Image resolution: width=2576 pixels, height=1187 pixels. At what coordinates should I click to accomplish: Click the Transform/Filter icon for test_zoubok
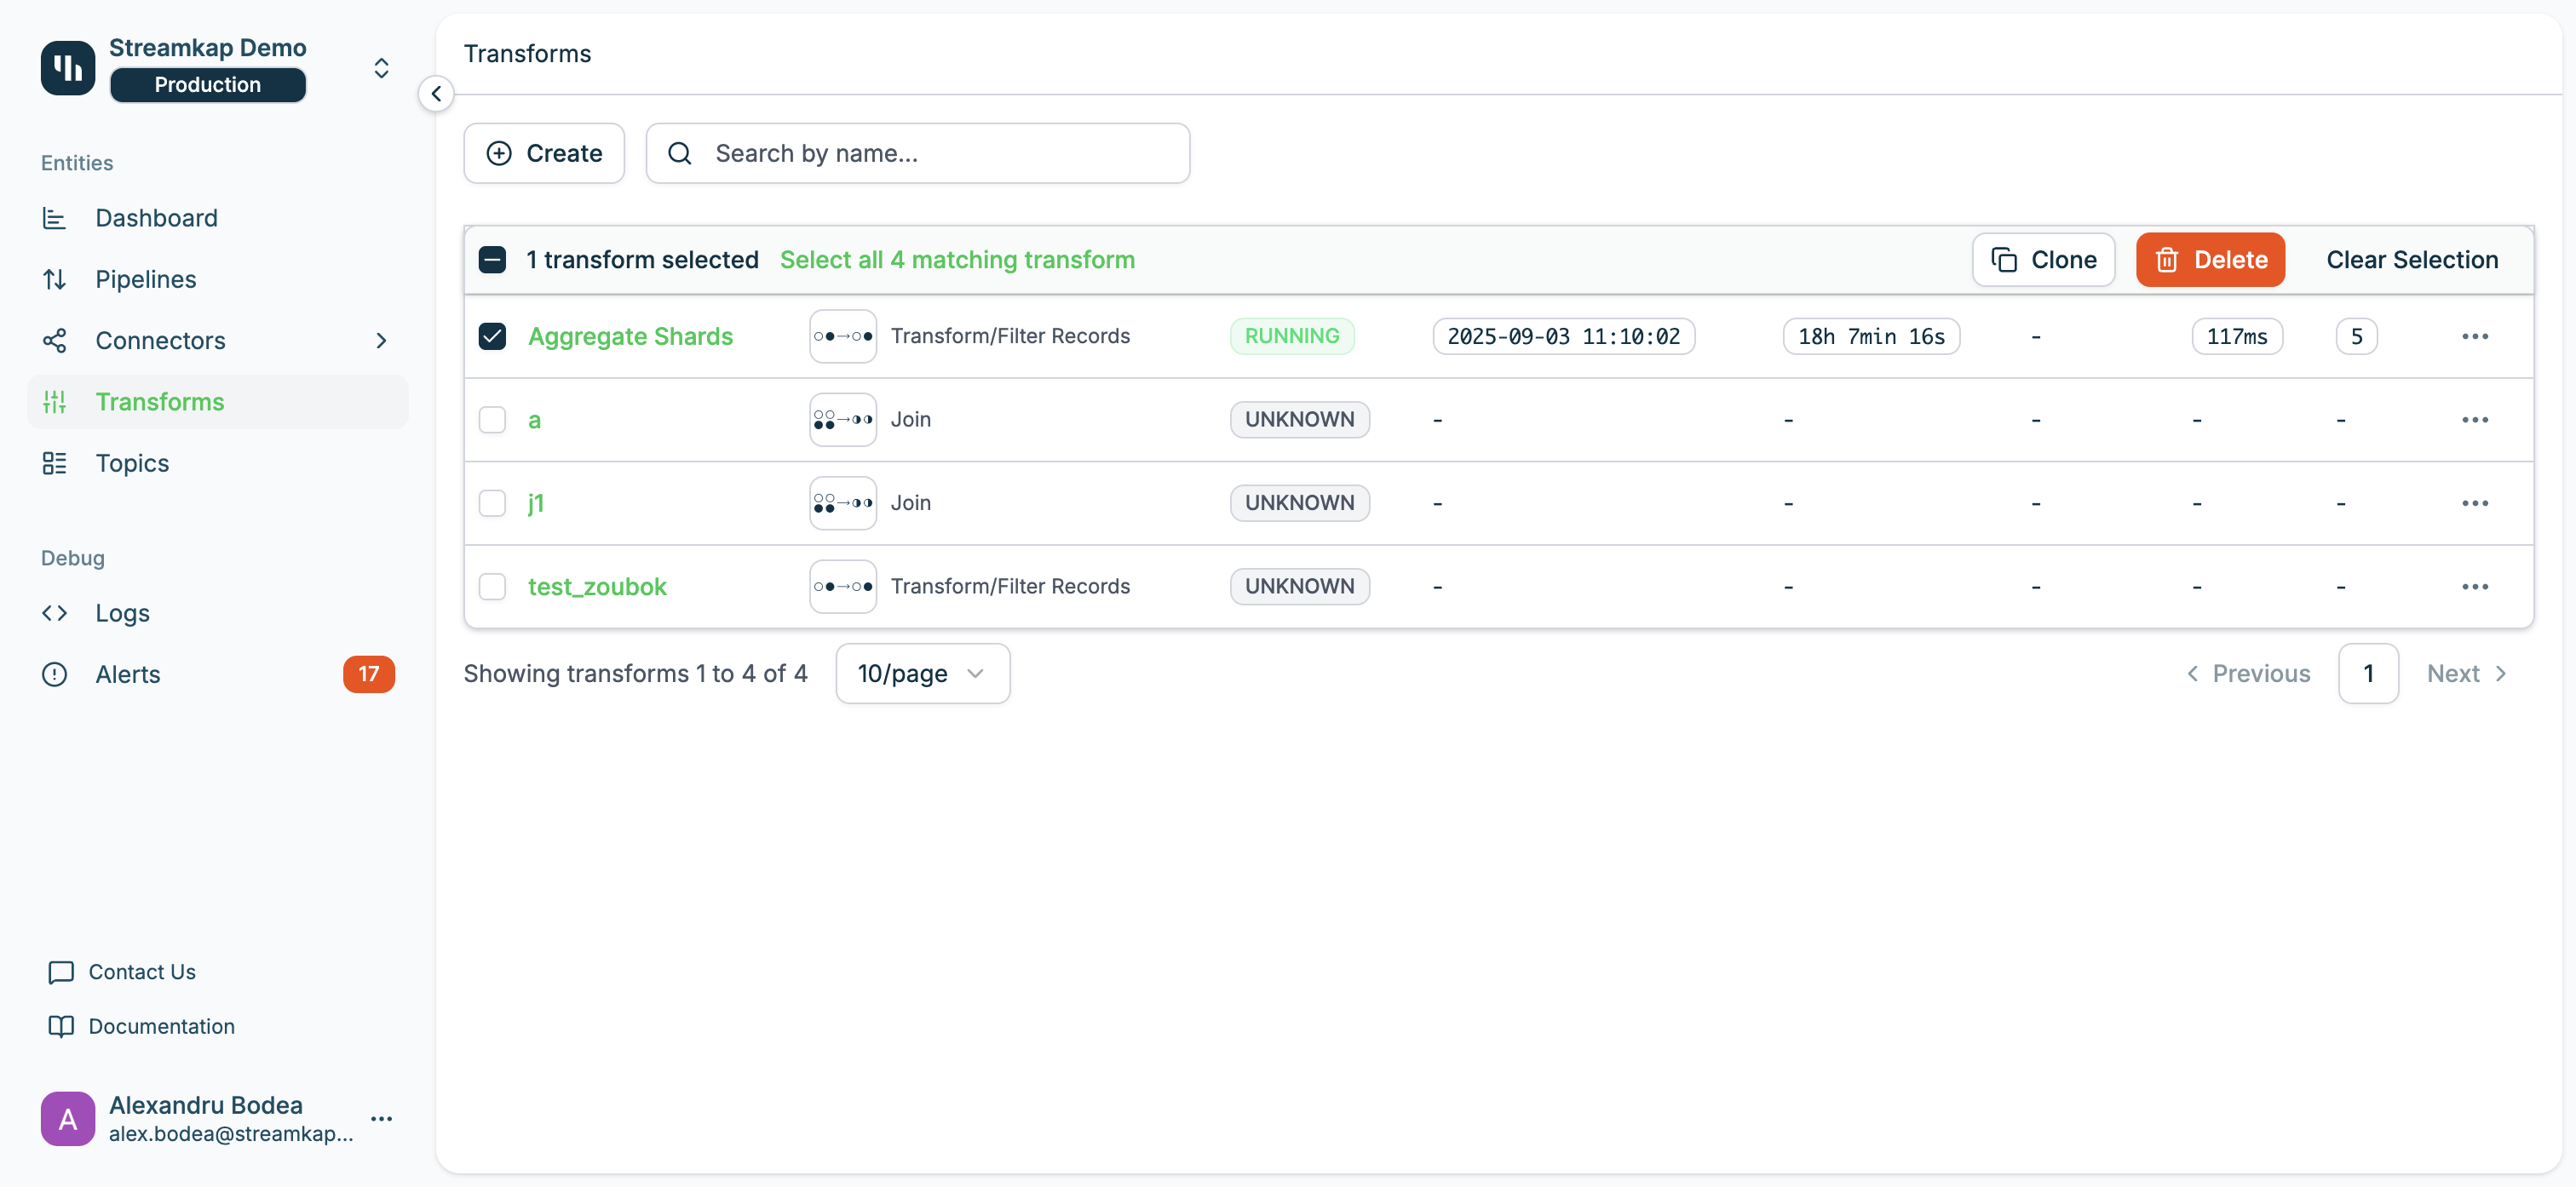coord(842,586)
